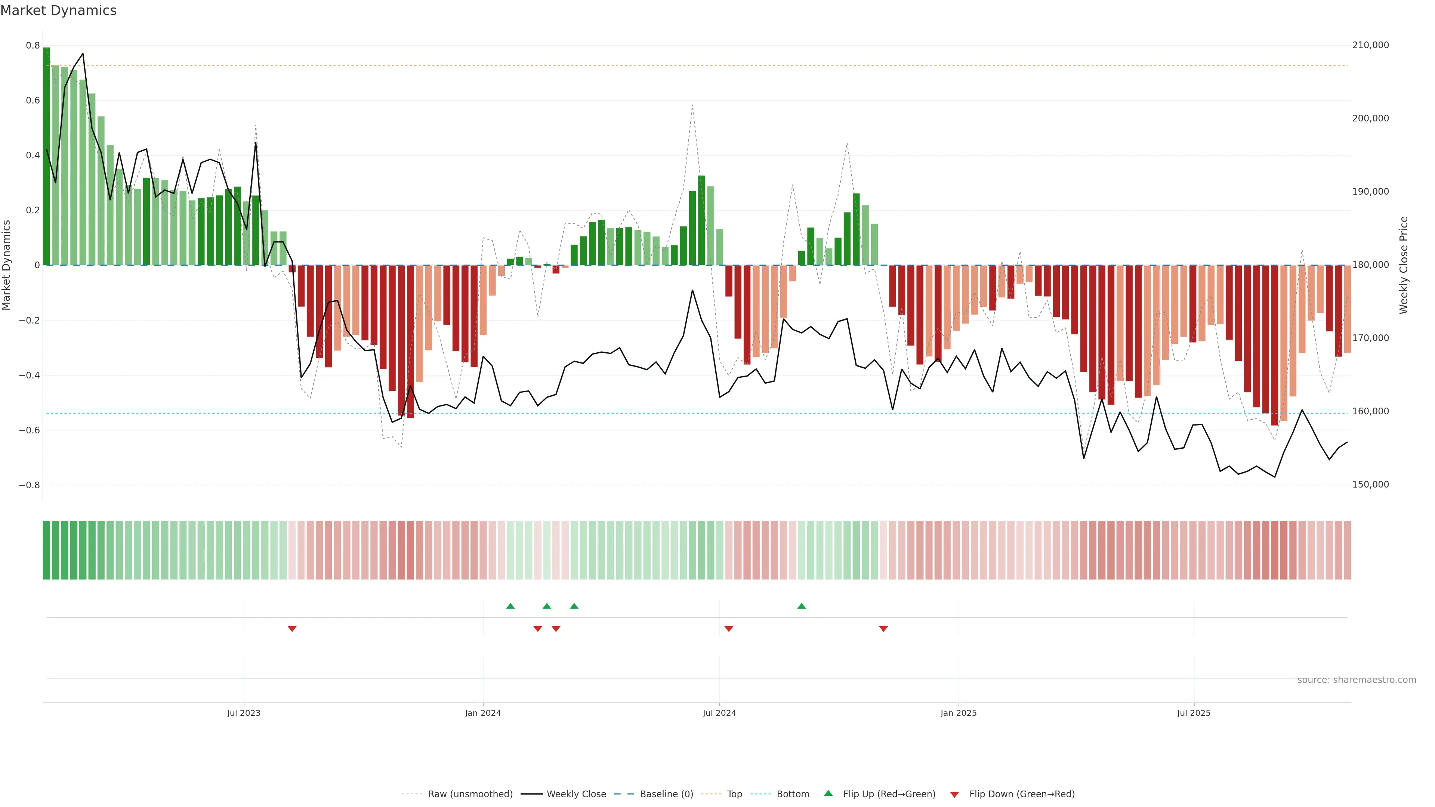This screenshot has height=807, width=1435.
Task: Click the Market Dynamics chart title
Action: pos(59,10)
